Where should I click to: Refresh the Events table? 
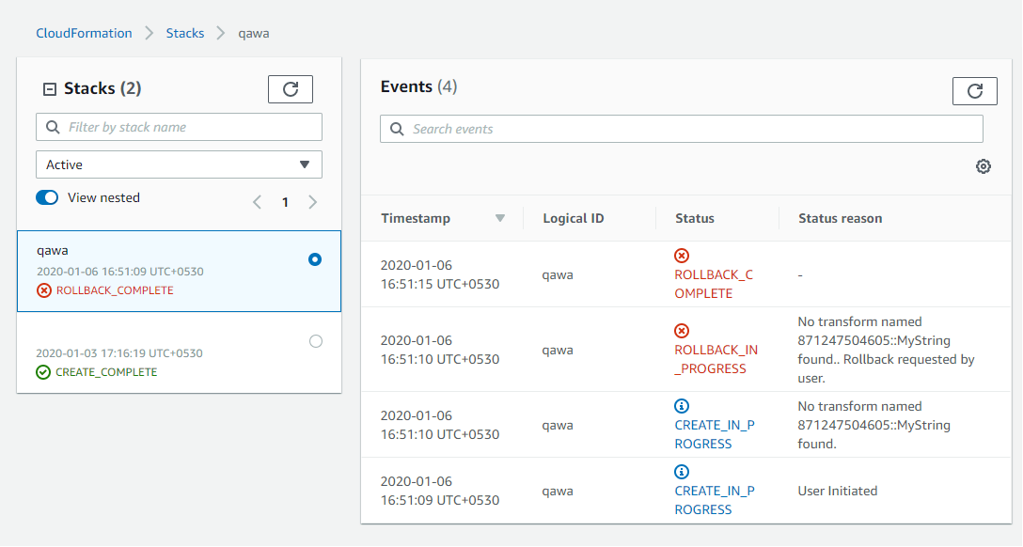974,91
